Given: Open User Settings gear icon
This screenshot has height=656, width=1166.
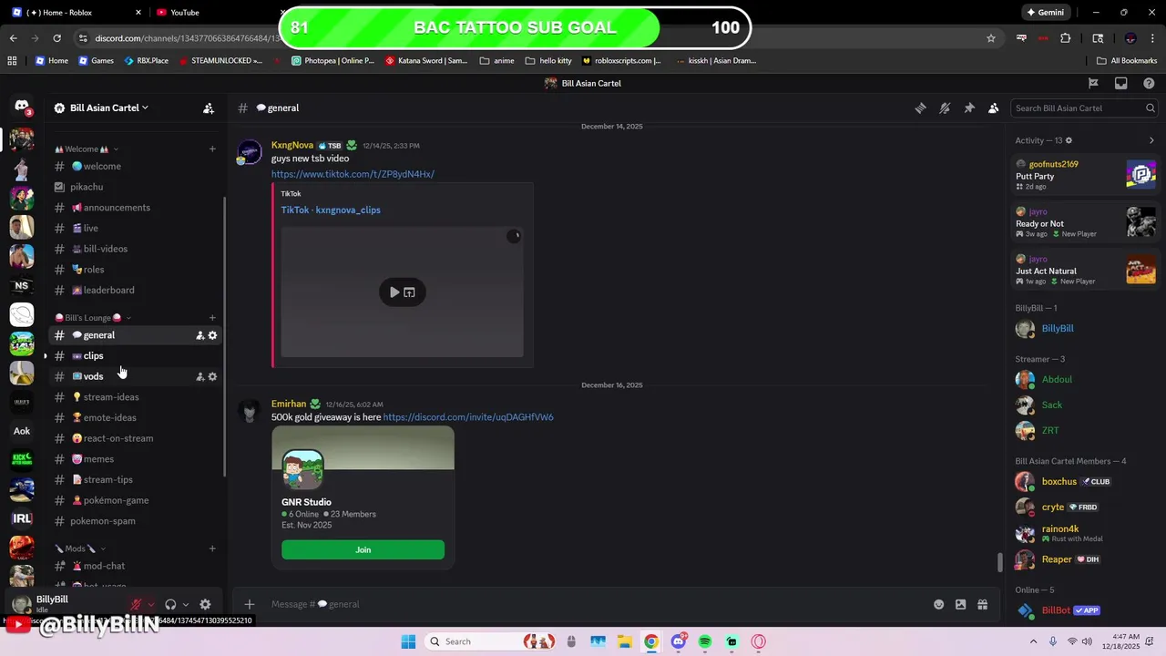Looking at the screenshot, I should (x=205, y=604).
